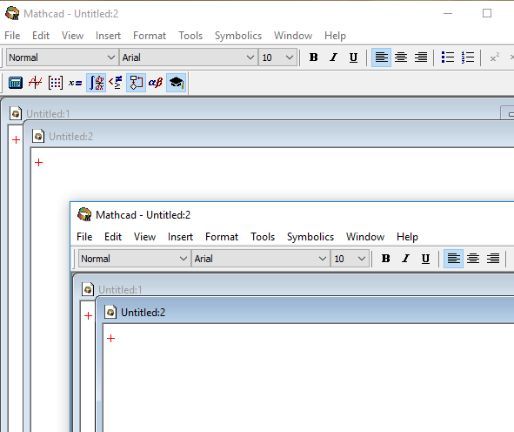The height and width of the screenshot is (432, 514).
Task: Expand Normal style dropdown in front window
Action: [184, 259]
